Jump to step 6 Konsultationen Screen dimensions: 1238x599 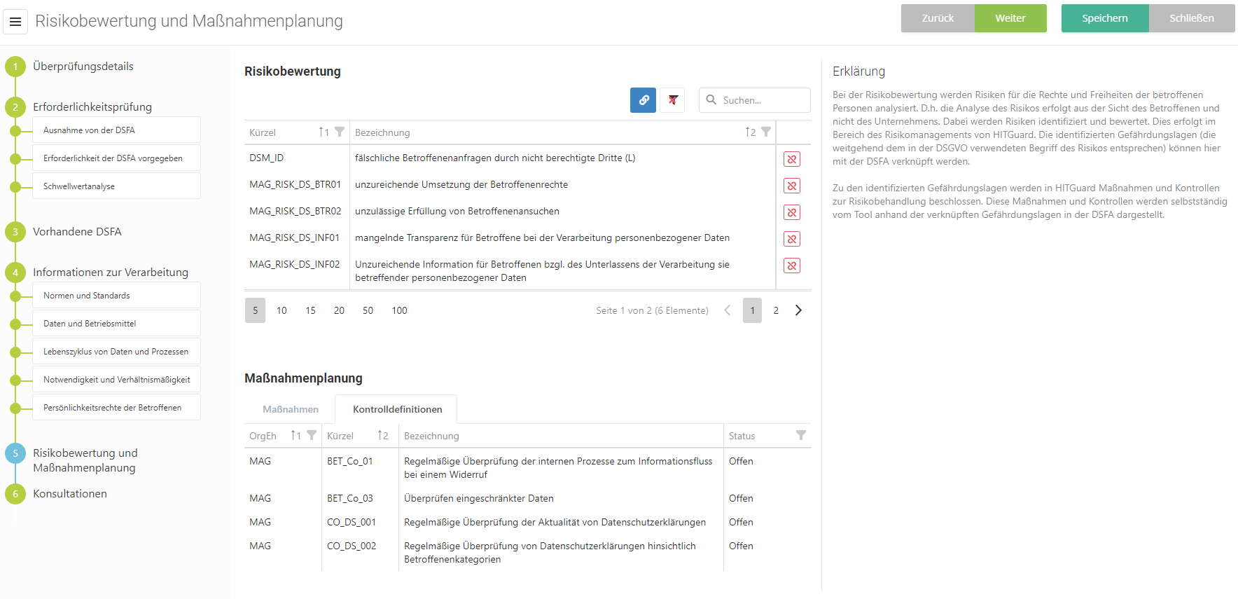point(70,494)
